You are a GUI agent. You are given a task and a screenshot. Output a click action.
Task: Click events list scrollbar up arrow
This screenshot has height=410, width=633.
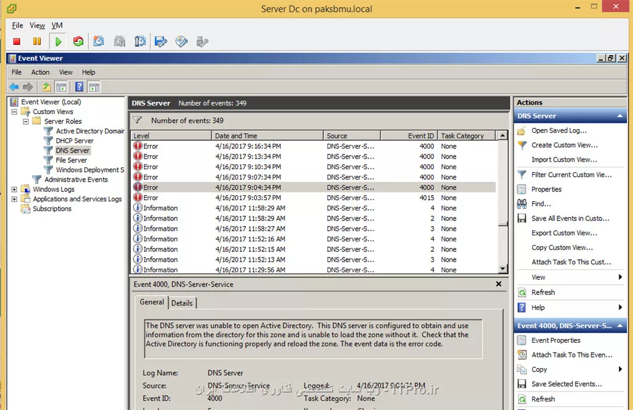pyautogui.click(x=503, y=135)
